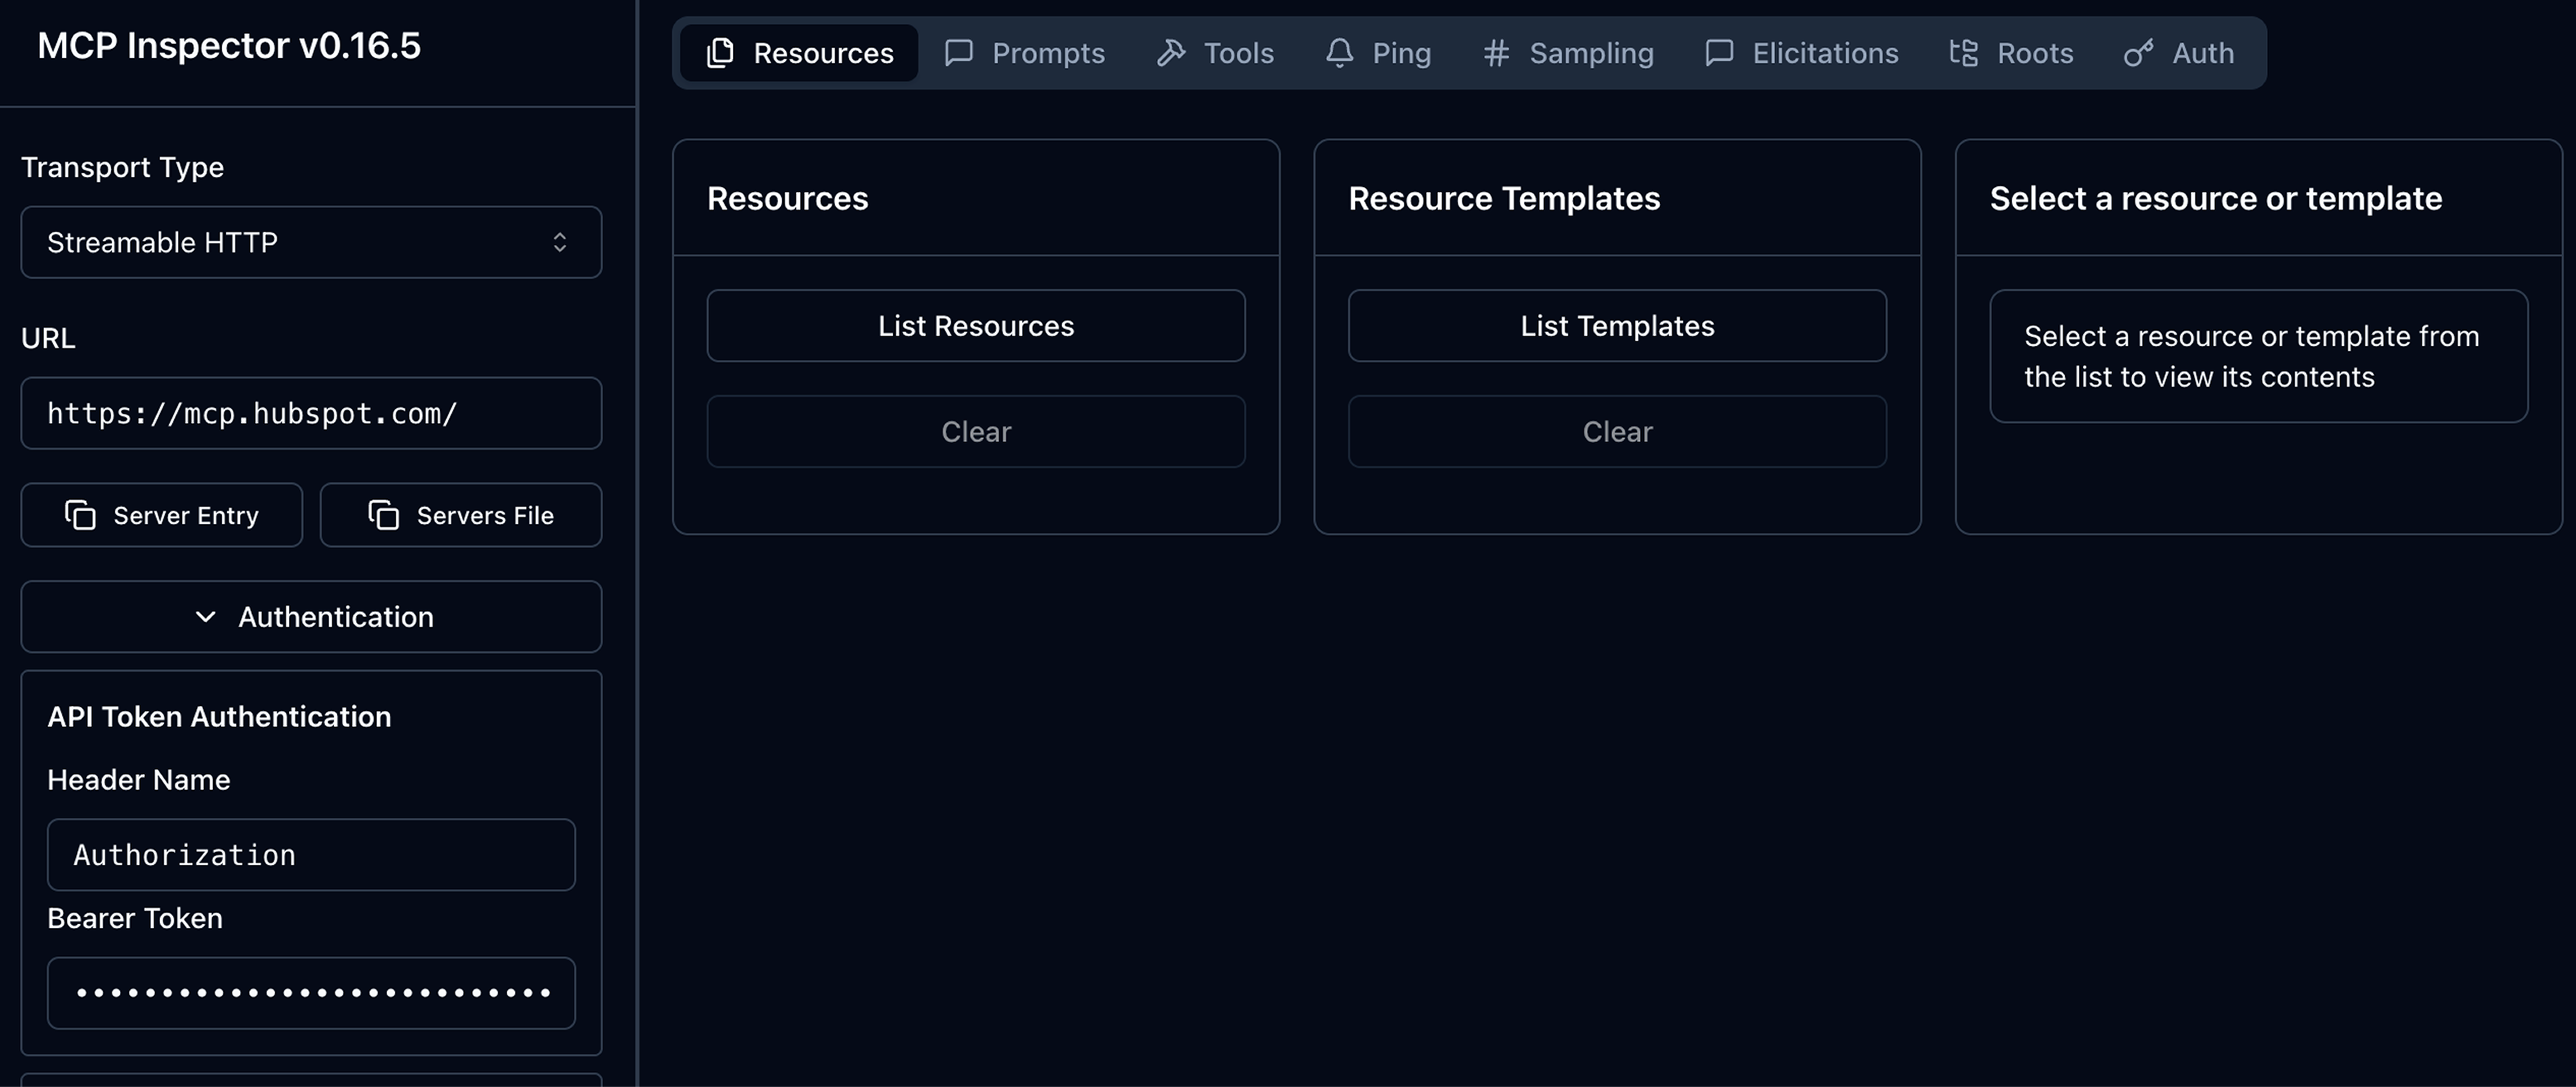
Task: Focus the URL input field
Action: coord(311,414)
